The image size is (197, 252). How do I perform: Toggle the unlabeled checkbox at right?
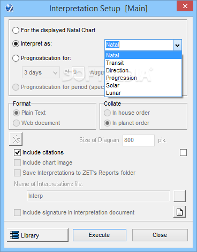coord(183,153)
